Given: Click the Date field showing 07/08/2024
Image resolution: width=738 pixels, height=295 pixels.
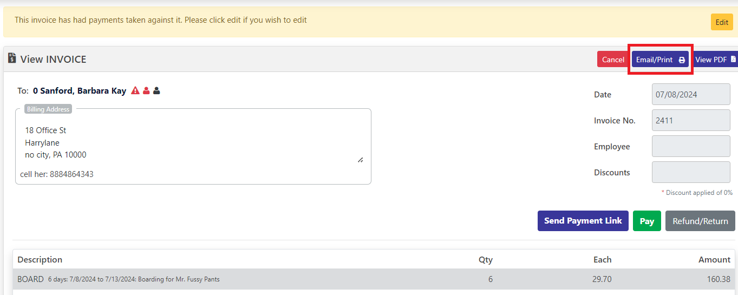Looking at the screenshot, I should coord(691,94).
